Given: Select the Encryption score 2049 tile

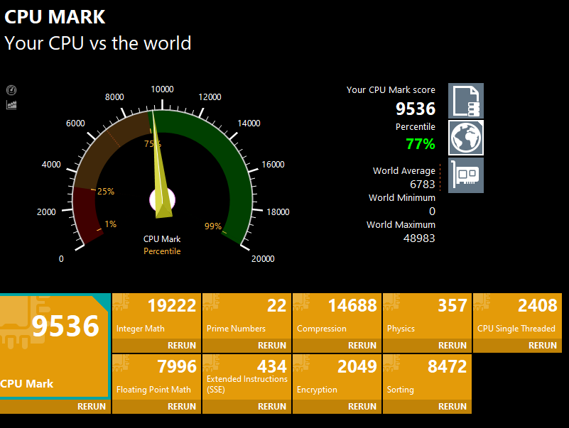Looking at the screenshot, I should pyautogui.click(x=337, y=376).
